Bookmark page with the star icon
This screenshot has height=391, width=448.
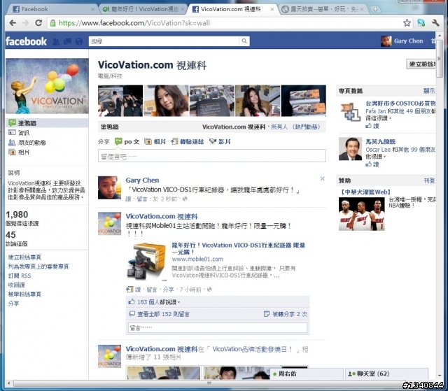click(x=407, y=23)
